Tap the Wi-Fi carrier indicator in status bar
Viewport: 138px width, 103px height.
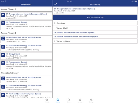tap(3, 1)
